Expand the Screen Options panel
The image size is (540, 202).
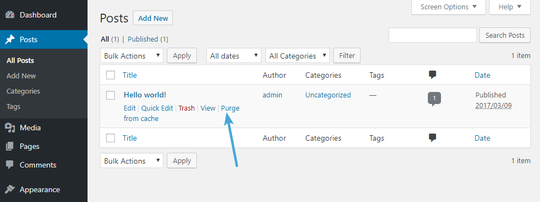[449, 7]
